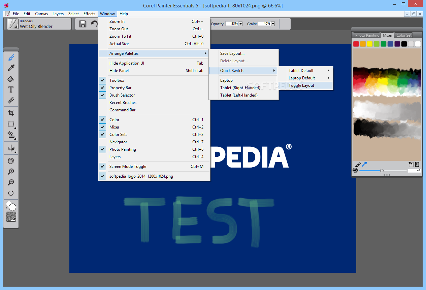
Task: Open the Effects menu
Action: click(x=89, y=14)
